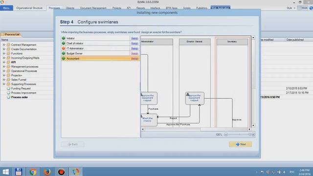Switch to the Organizational Structure tab
The height and width of the screenshot is (176, 313).
29,8
